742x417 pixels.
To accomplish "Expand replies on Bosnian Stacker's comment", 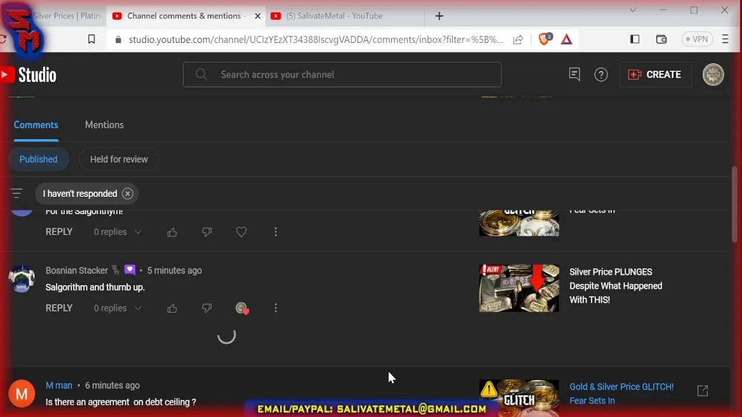I will (118, 309).
